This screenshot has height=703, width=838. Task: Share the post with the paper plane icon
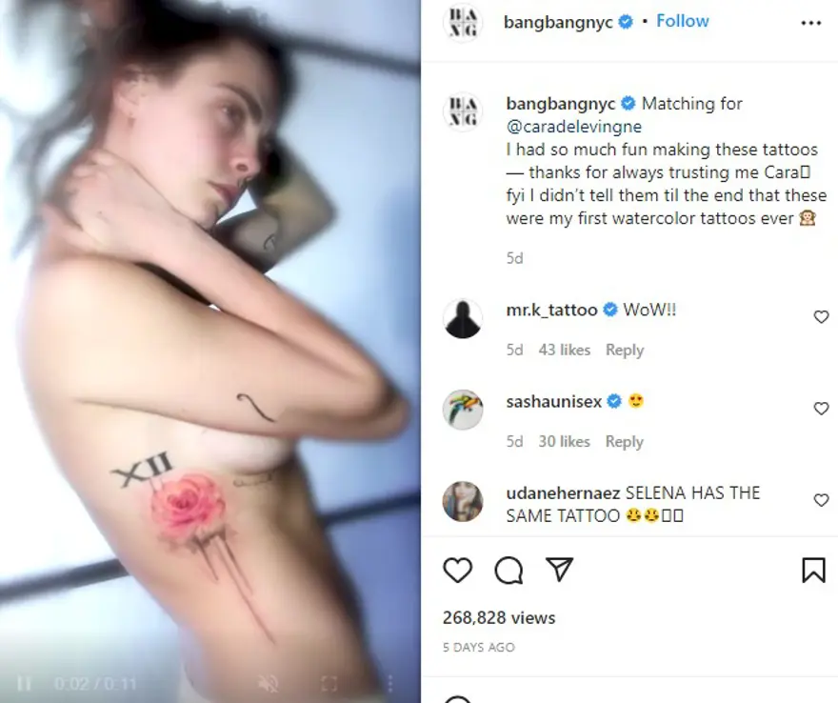(559, 569)
